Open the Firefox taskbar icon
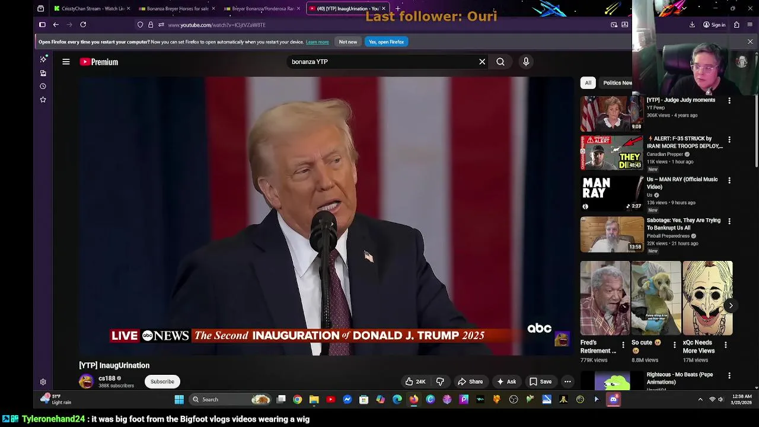759x427 pixels. (414, 399)
